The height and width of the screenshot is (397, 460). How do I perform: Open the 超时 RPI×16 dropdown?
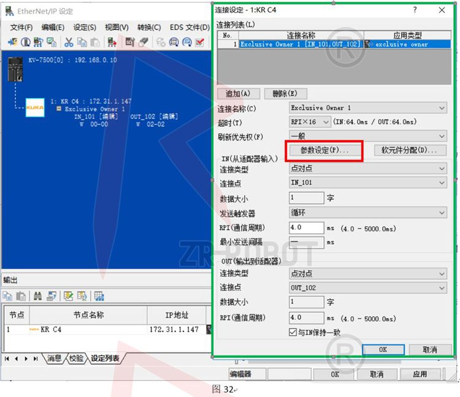click(x=310, y=123)
